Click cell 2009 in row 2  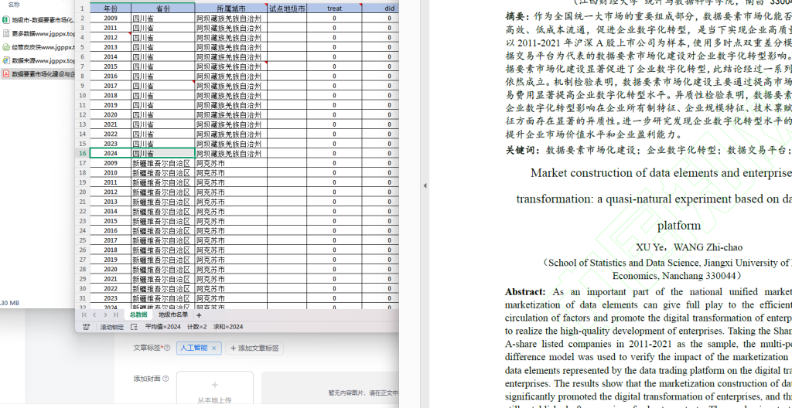(111, 19)
